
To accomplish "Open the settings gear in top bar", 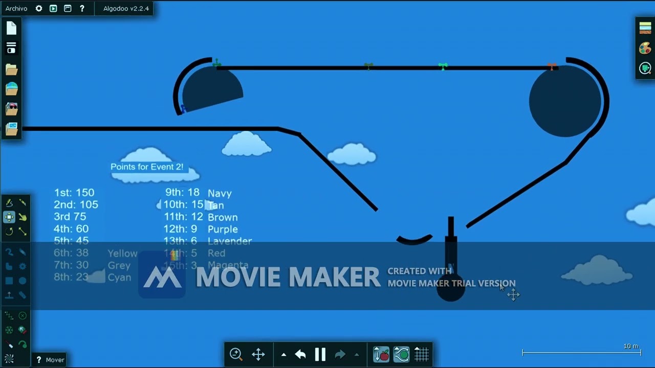I will (39, 9).
